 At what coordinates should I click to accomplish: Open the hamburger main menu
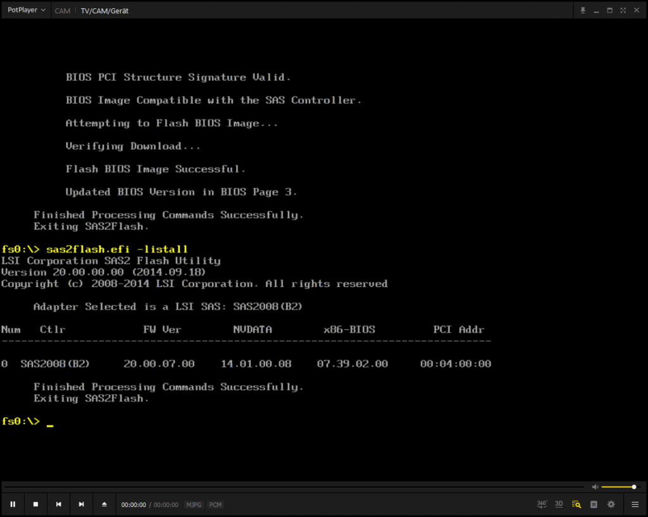tap(635, 504)
